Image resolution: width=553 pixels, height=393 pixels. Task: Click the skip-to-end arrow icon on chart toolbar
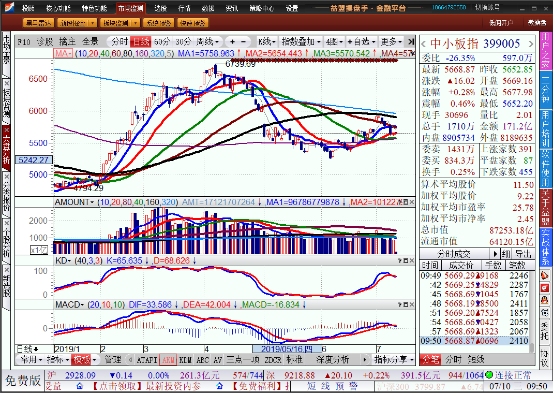click(x=411, y=41)
